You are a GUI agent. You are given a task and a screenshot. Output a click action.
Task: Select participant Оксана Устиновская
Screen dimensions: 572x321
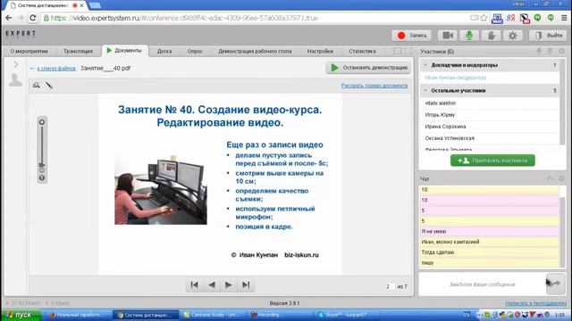point(450,138)
